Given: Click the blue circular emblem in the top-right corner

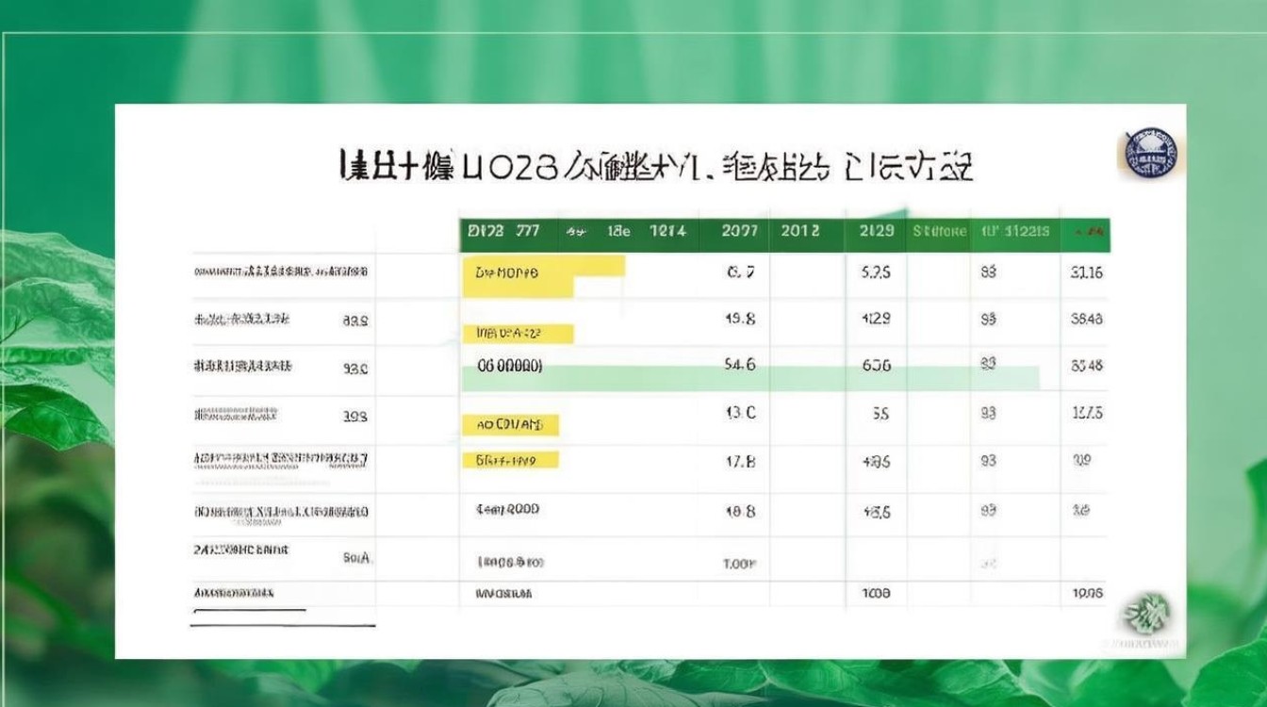Looking at the screenshot, I should [x=1152, y=154].
